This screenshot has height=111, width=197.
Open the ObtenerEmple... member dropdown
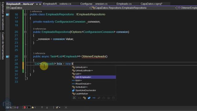point(187,8)
